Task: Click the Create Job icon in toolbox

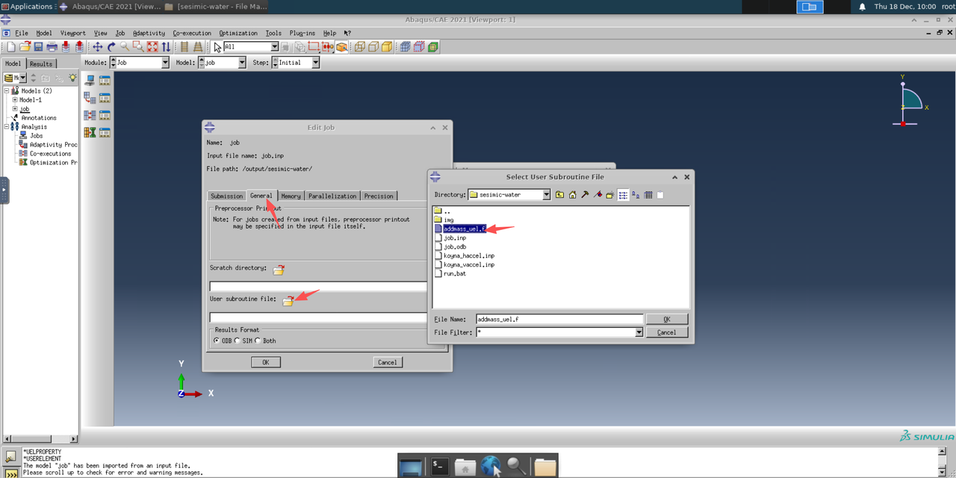Action: coord(90,80)
